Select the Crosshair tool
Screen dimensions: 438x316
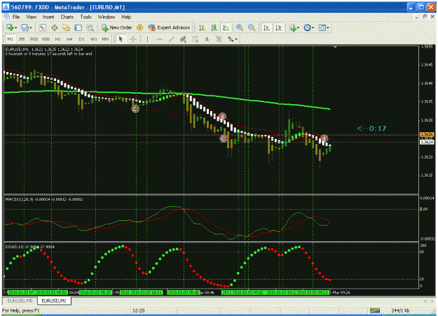click(133, 39)
